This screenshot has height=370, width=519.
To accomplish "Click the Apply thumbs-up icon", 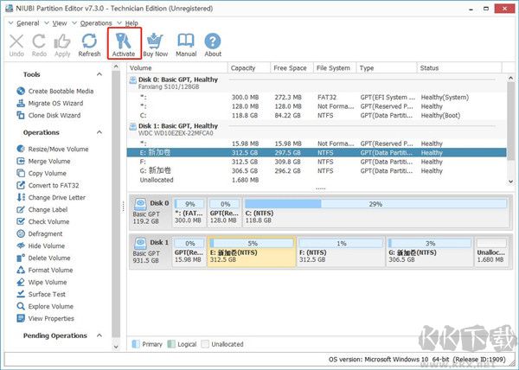I will tap(62, 45).
